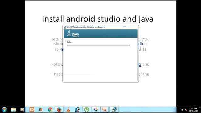The width and height of the screenshot is (201, 113).
Task: Open the XAMPP taskbar icon
Action: point(31,110)
